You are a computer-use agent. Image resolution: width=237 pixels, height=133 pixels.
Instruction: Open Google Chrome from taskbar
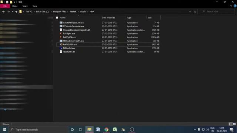[x=106, y=130]
